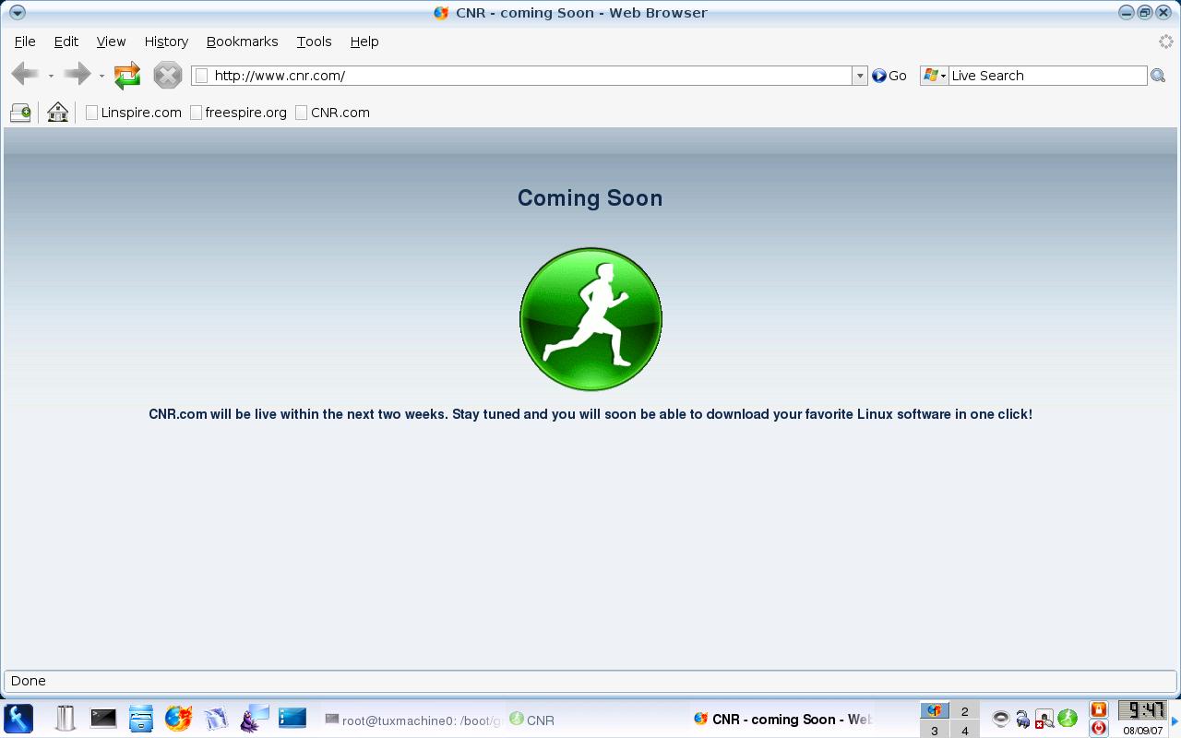Open the Help menu
1181x738 pixels.
click(x=364, y=42)
